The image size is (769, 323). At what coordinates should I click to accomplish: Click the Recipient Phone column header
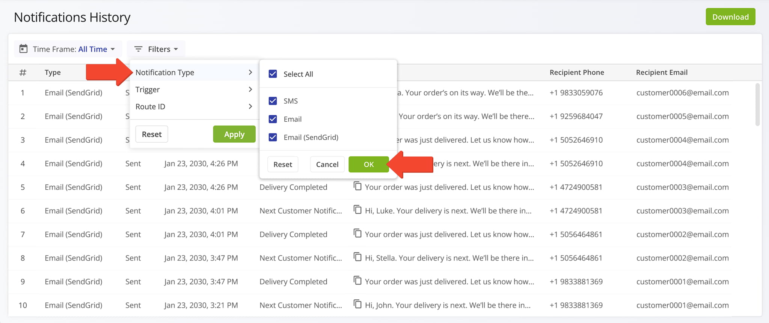pyautogui.click(x=577, y=72)
